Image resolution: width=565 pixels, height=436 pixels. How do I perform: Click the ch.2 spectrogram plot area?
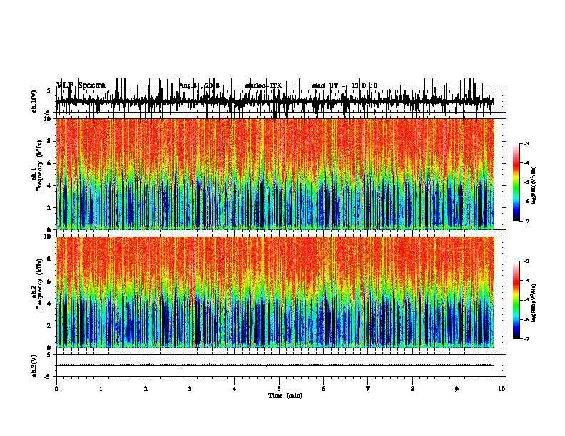pos(275,292)
